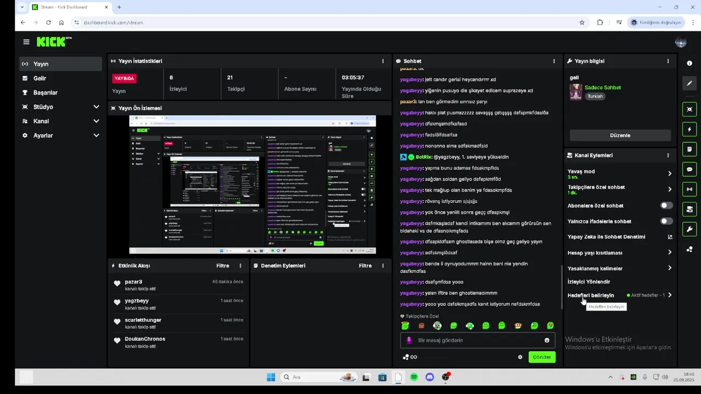Click the browser address bar

tap(329, 22)
